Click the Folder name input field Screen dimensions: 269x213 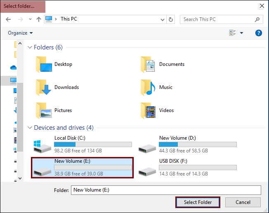pyautogui.click(x=166, y=190)
